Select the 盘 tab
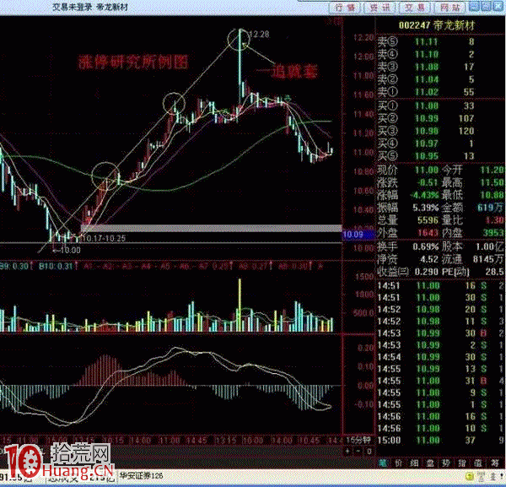 [430, 463]
